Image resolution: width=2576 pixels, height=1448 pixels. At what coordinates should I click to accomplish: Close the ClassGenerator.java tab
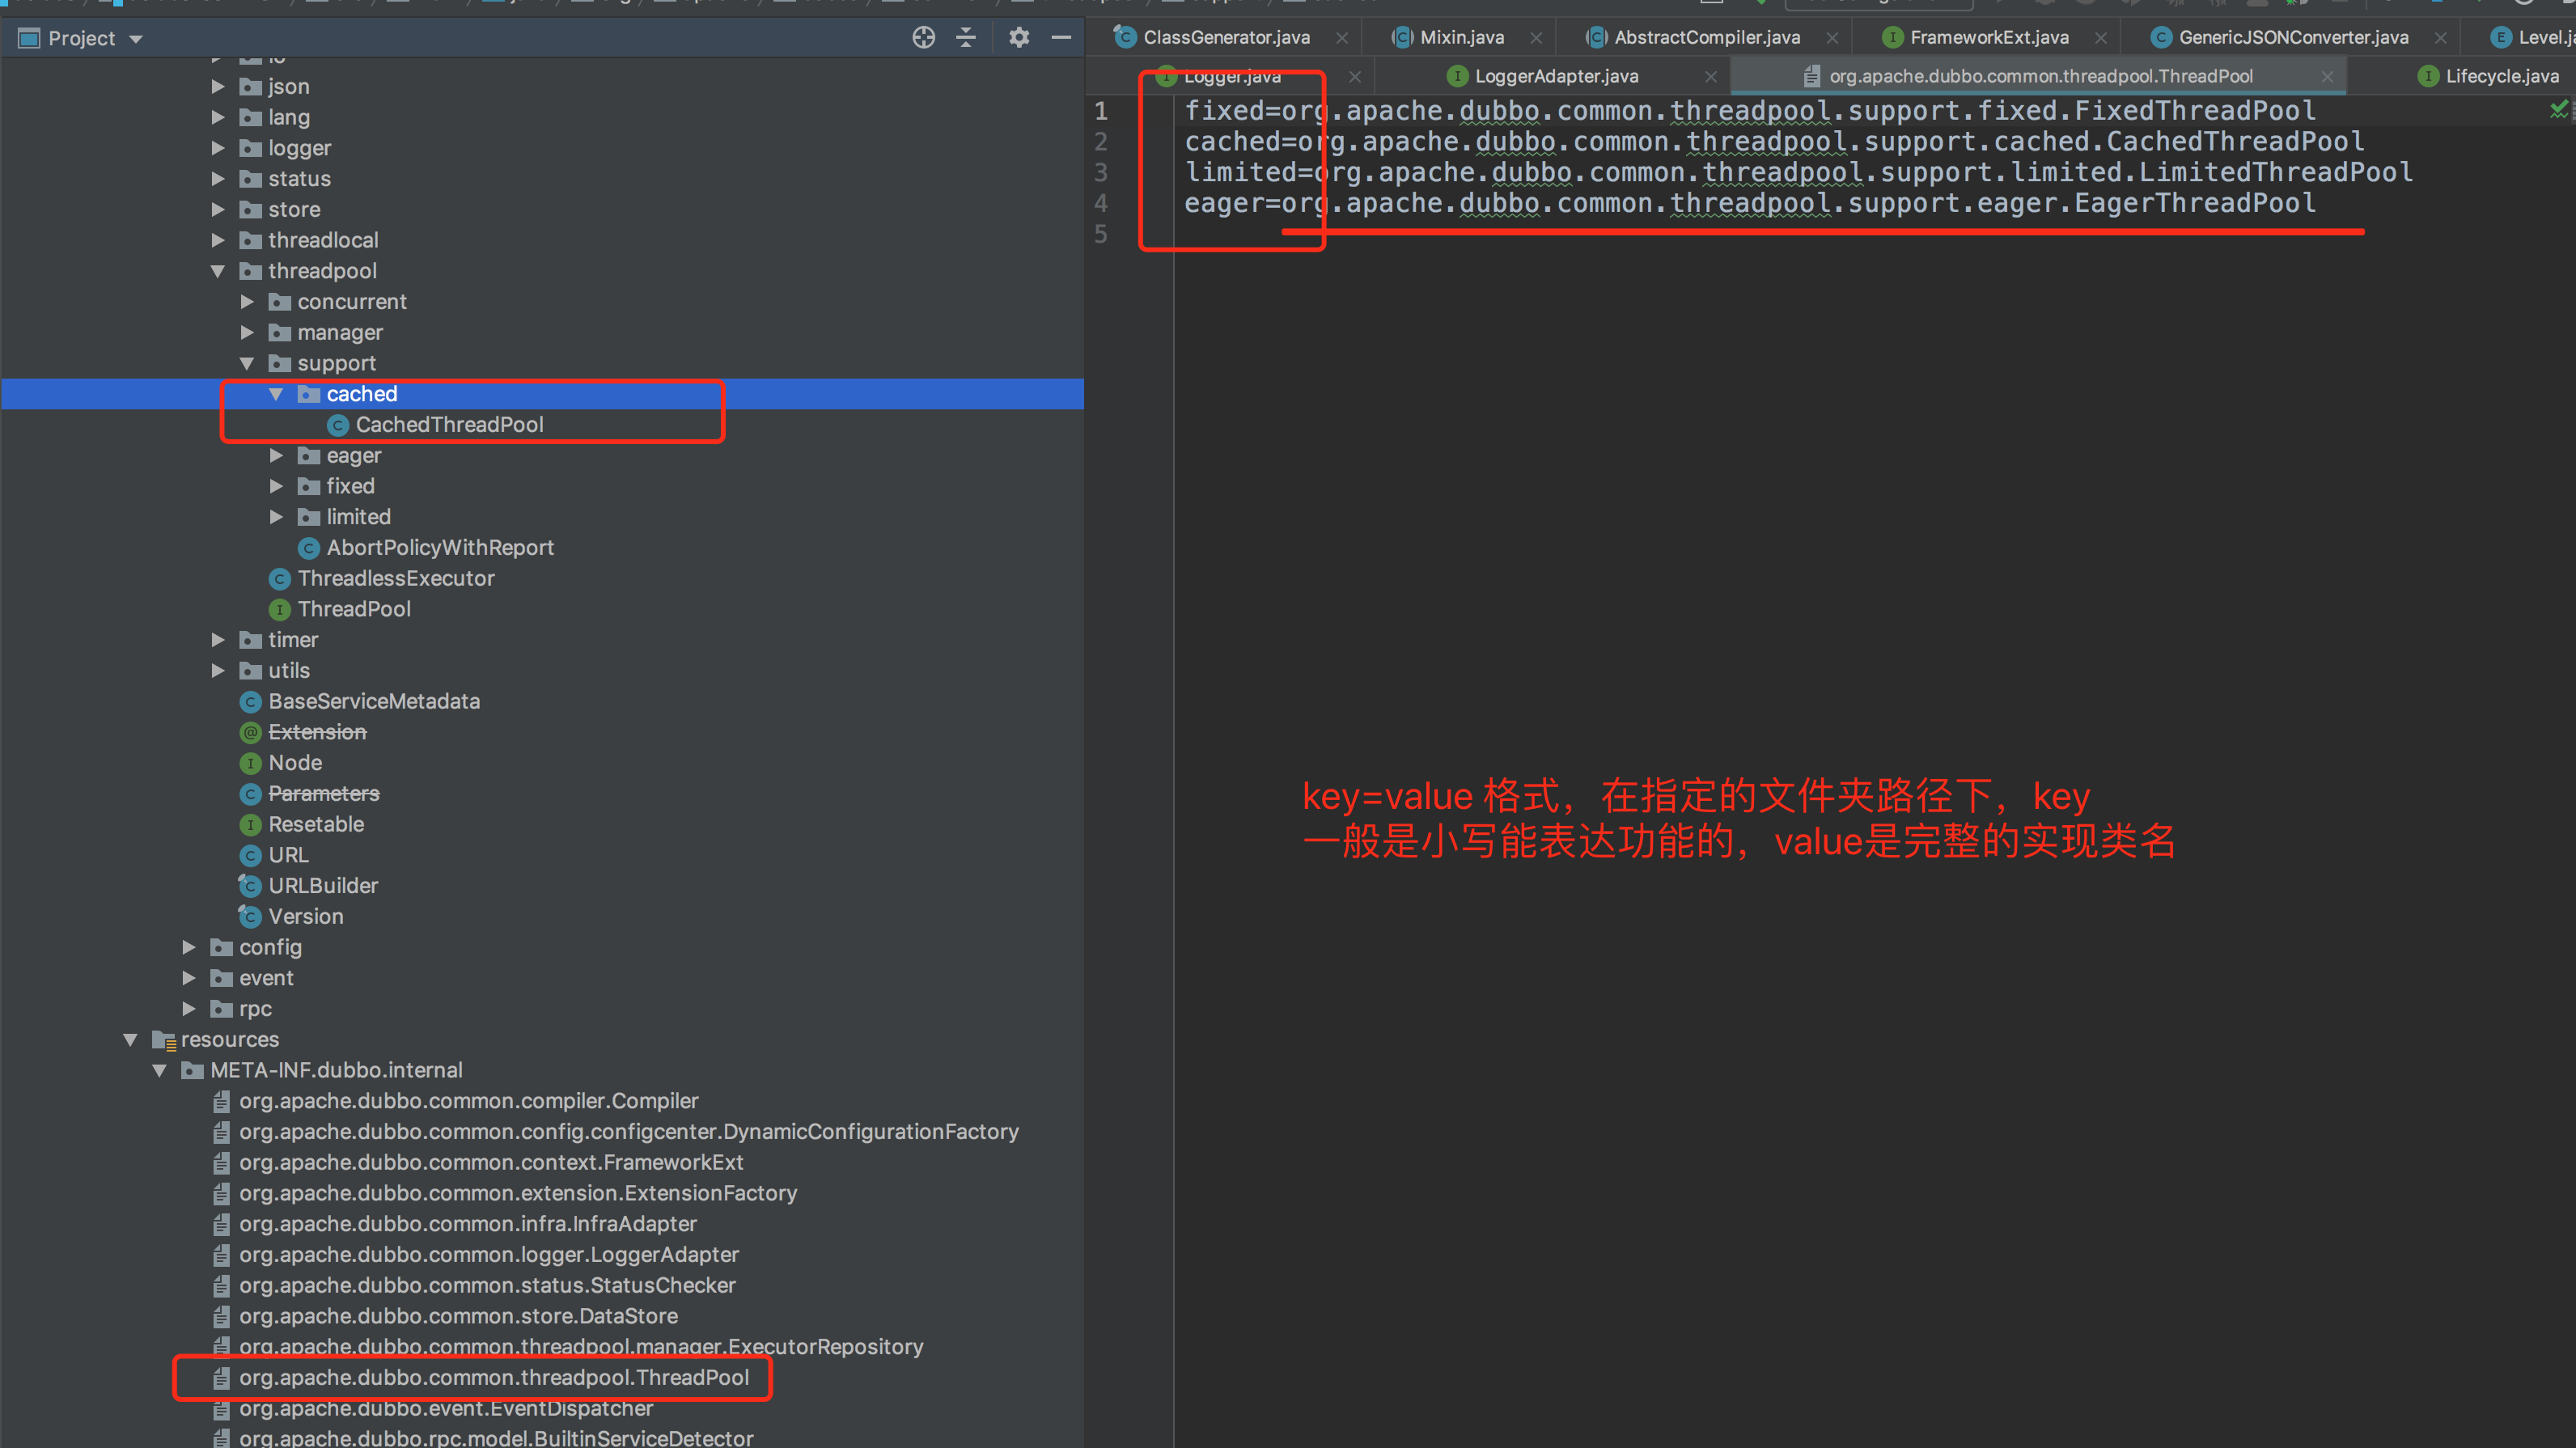[1342, 38]
